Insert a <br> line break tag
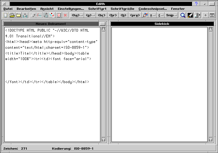Viewport: 218px width, 153px height. pyautogui.click(x=102, y=15)
